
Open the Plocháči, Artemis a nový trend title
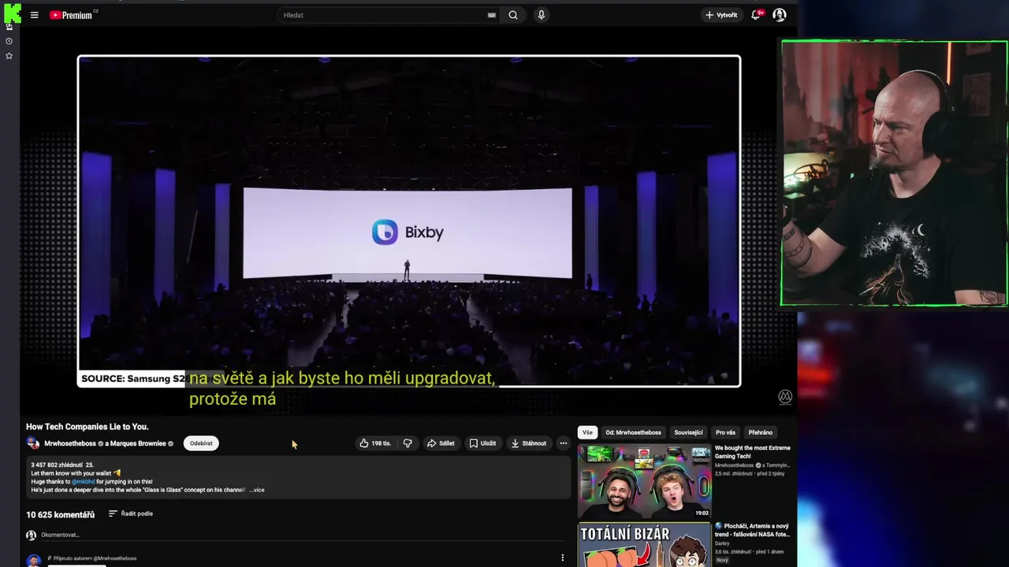(752, 530)
